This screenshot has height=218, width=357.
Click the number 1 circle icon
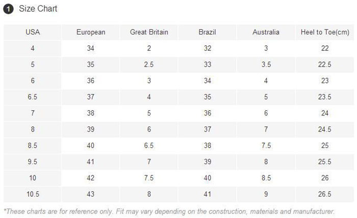coord(8,9)
